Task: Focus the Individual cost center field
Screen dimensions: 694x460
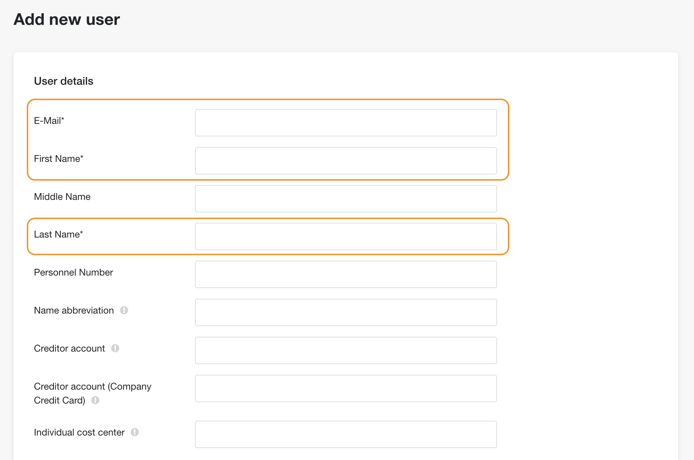Action: (x=346, y=434)
